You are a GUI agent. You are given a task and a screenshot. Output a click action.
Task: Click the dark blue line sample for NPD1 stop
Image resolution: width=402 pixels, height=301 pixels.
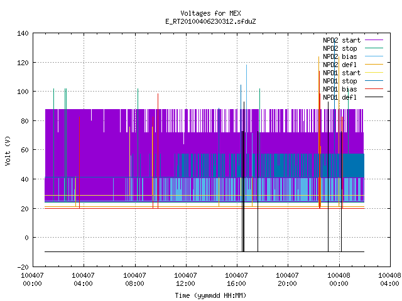(x=374, y=81)
